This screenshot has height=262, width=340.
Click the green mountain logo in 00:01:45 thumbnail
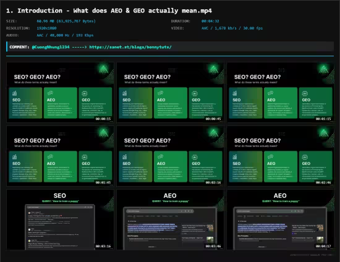[x=103, y=132]
